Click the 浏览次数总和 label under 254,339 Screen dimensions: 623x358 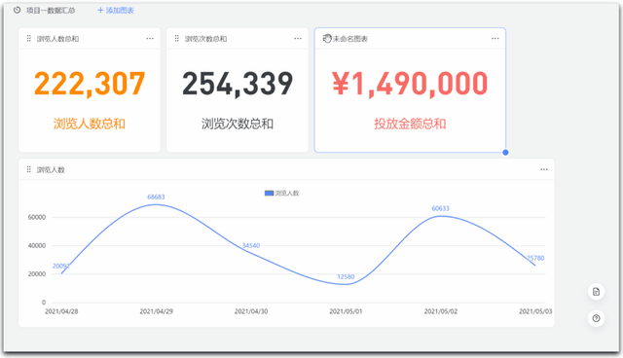(238, 124)
